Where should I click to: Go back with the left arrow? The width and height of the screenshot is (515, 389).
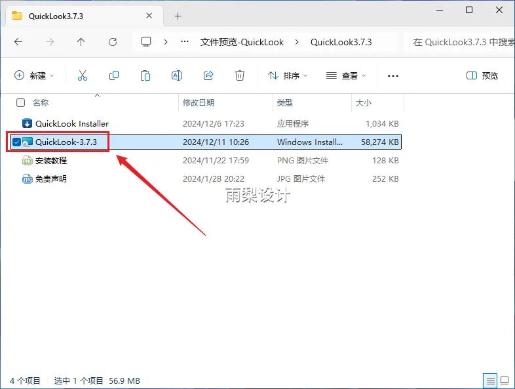(x=18, y=42)
